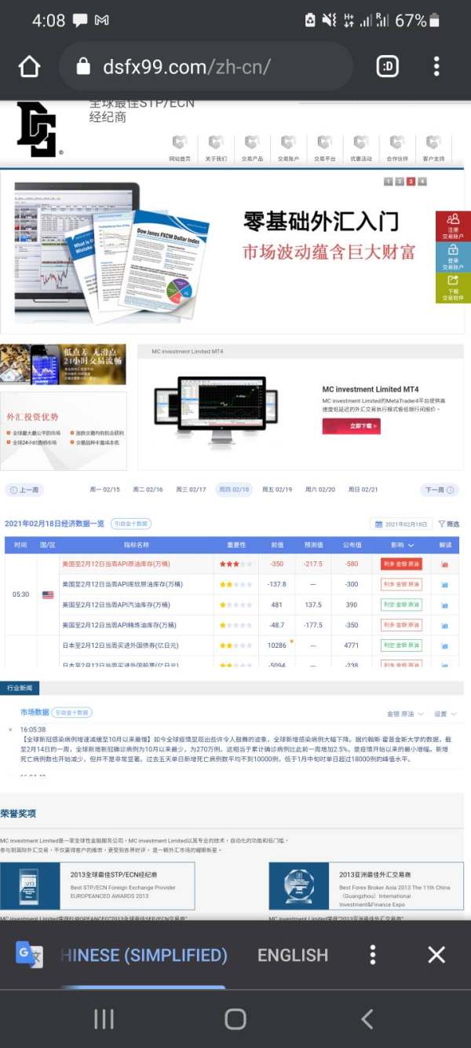Select the 周三 02/17 date tab

[x=191, y=490]
